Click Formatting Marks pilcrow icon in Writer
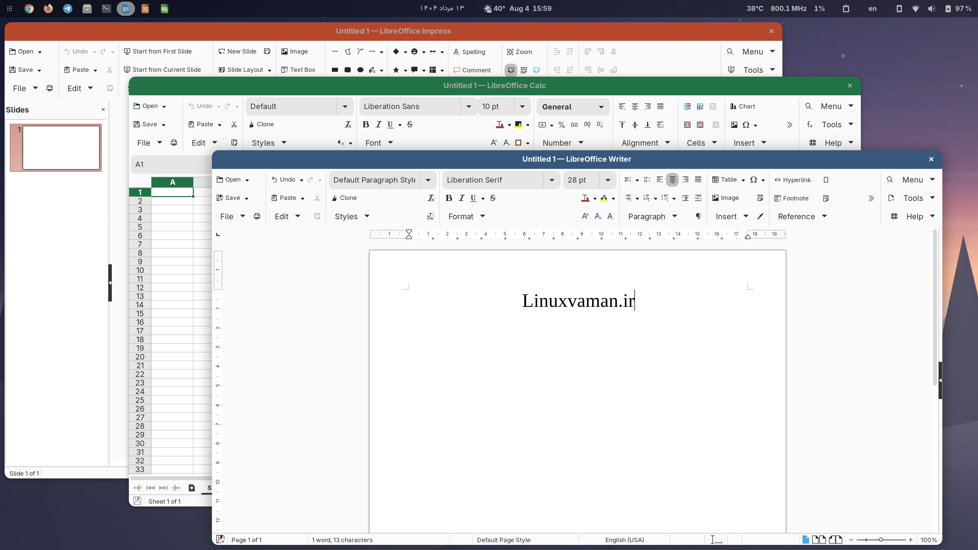Screen dimensions: 978x550 pyautogui.click(x=698, y=216)
